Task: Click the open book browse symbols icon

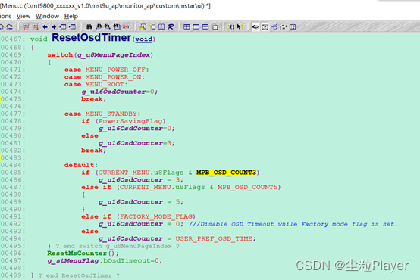Action: pos(161,26)
